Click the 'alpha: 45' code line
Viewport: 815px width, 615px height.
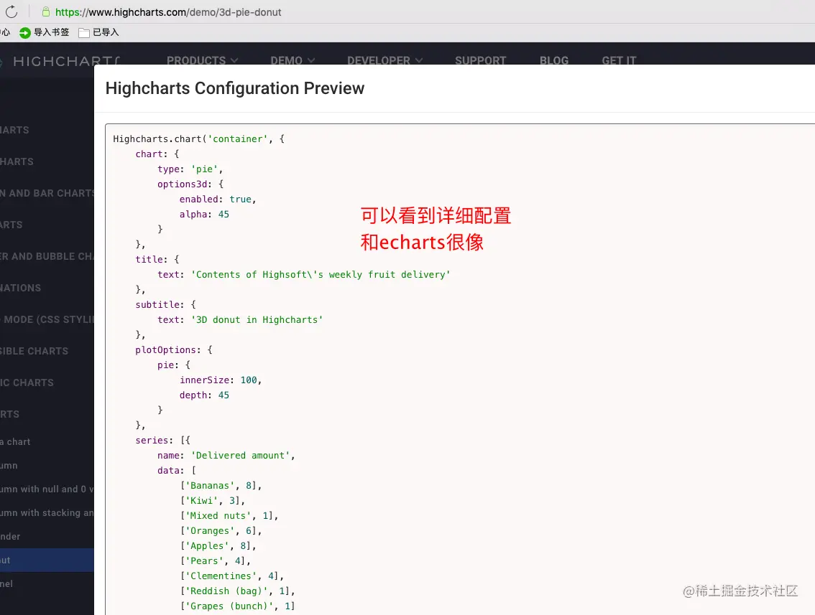[x=204, y=215]
